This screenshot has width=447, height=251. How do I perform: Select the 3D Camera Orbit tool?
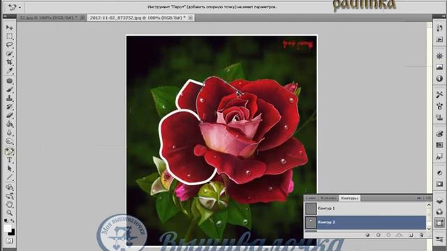pos(9,196)
